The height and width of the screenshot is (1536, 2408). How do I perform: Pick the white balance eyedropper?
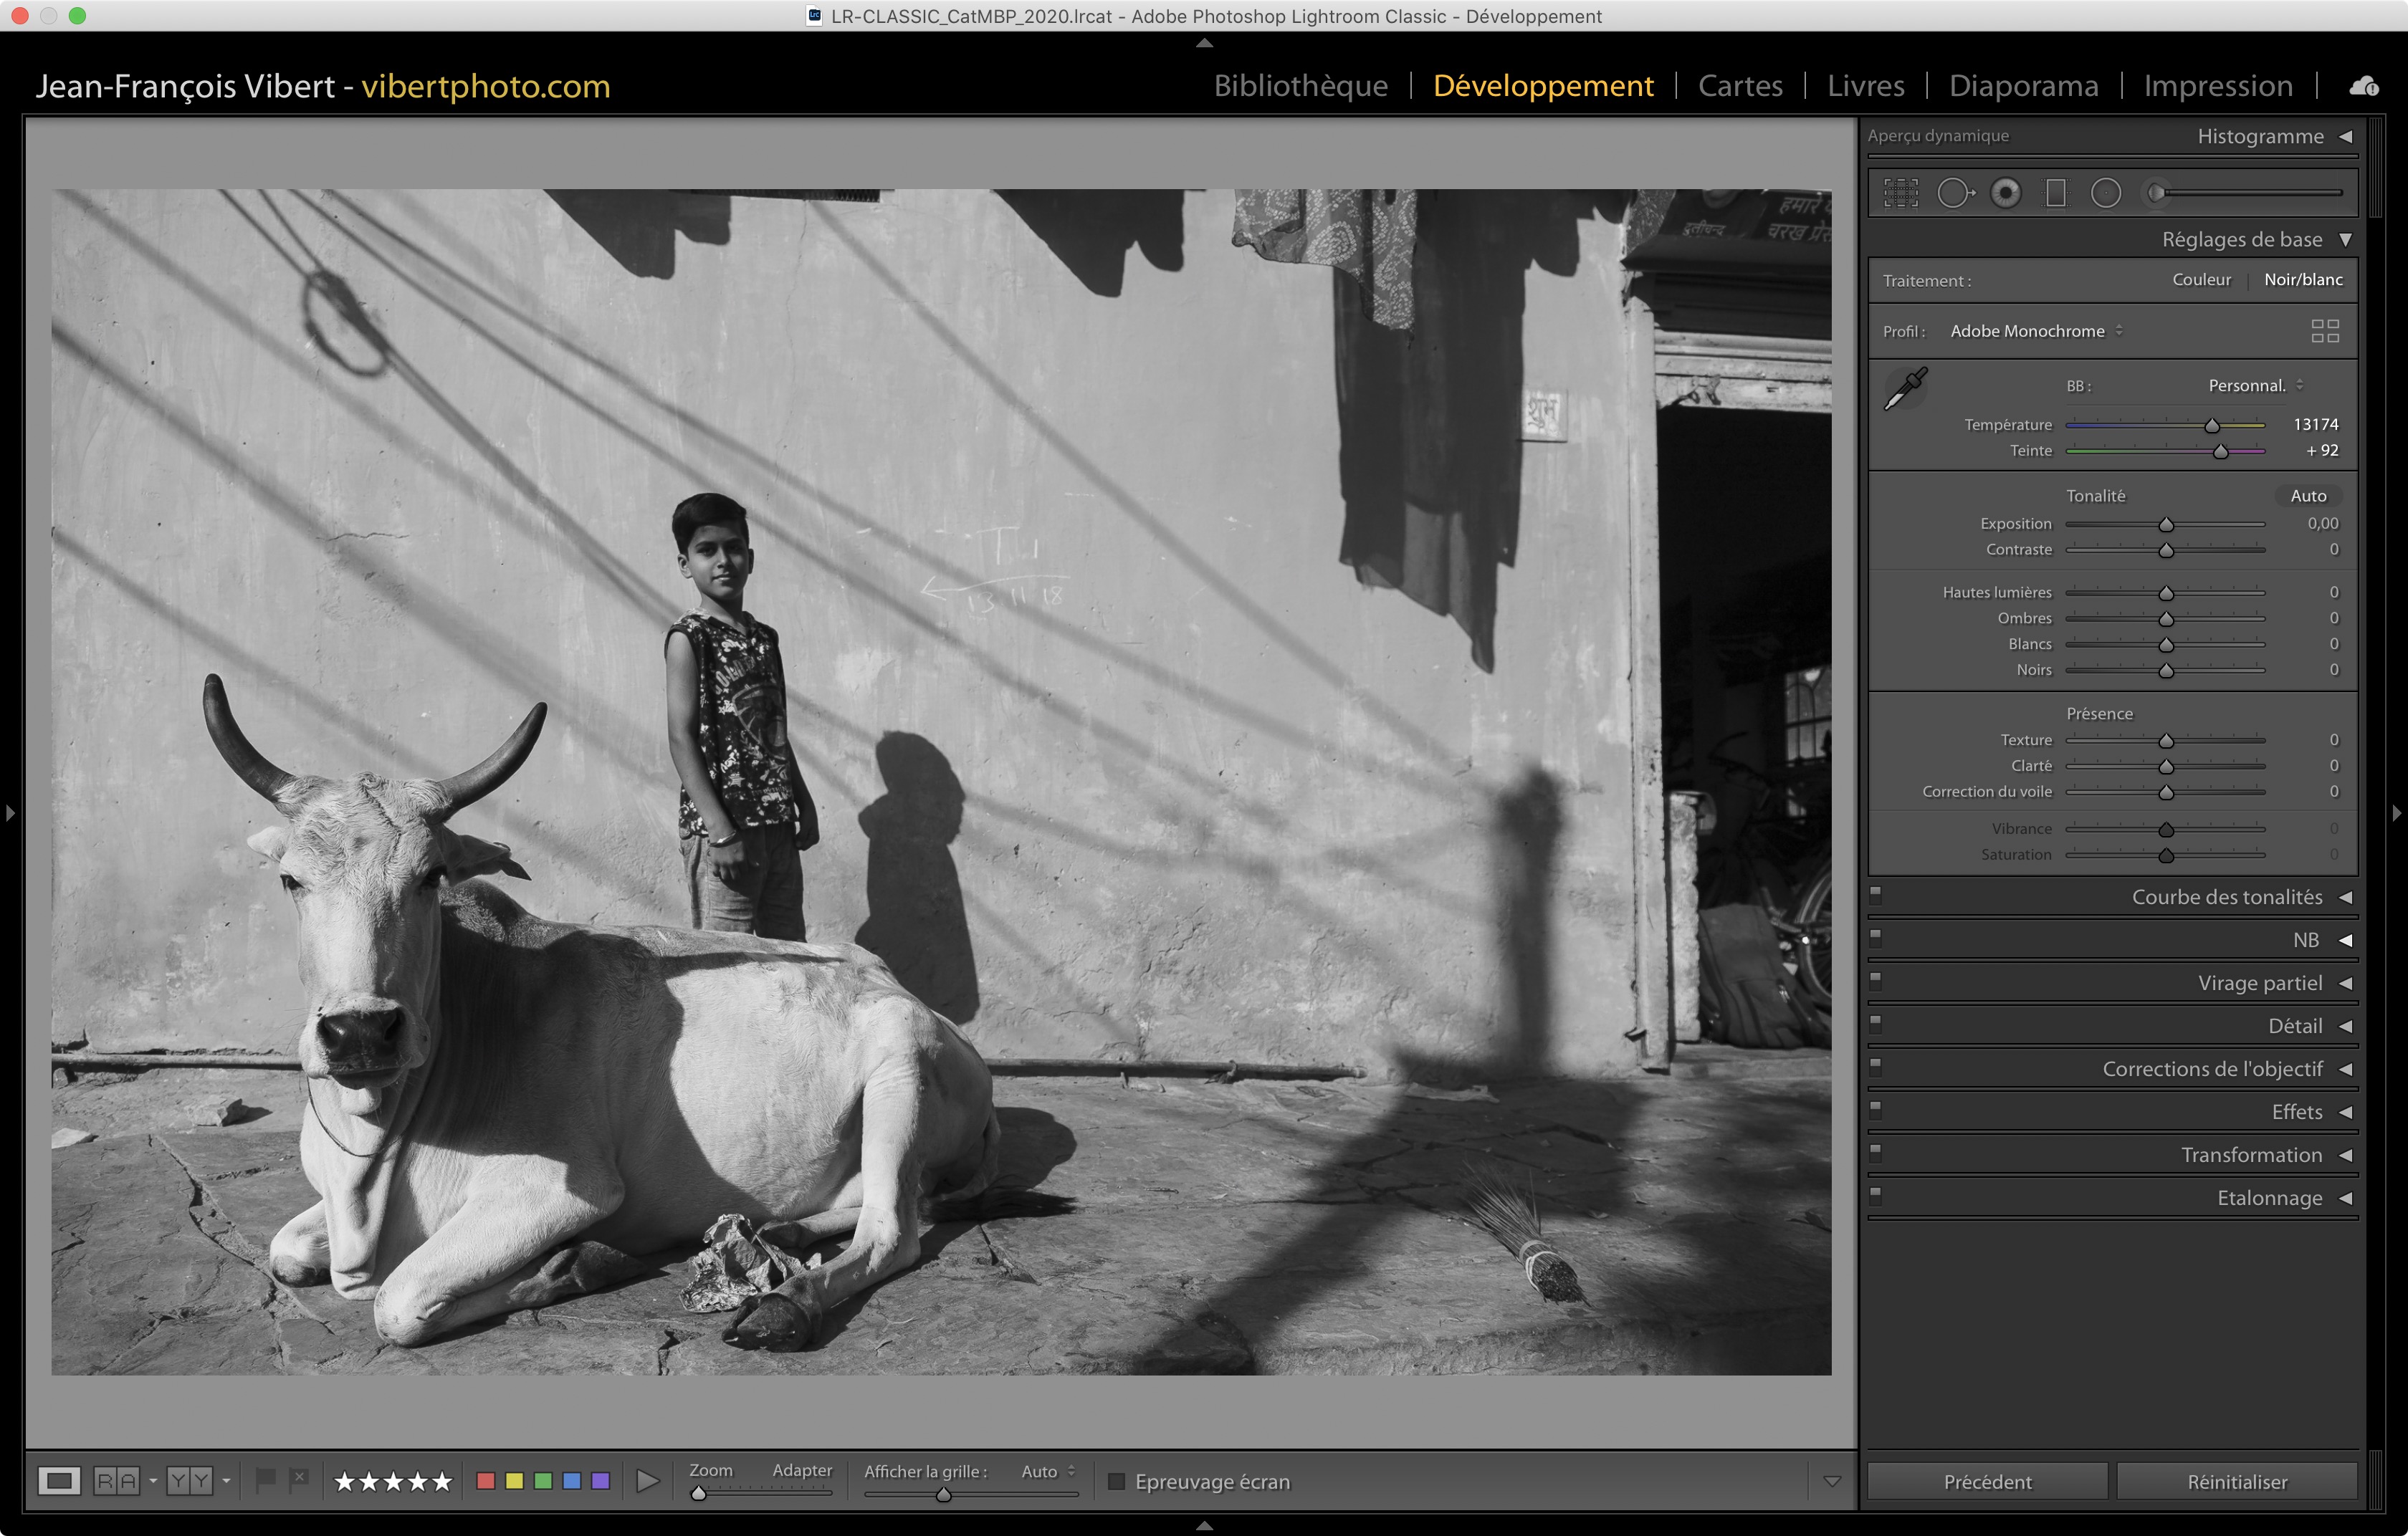(x=1906, y=389)
